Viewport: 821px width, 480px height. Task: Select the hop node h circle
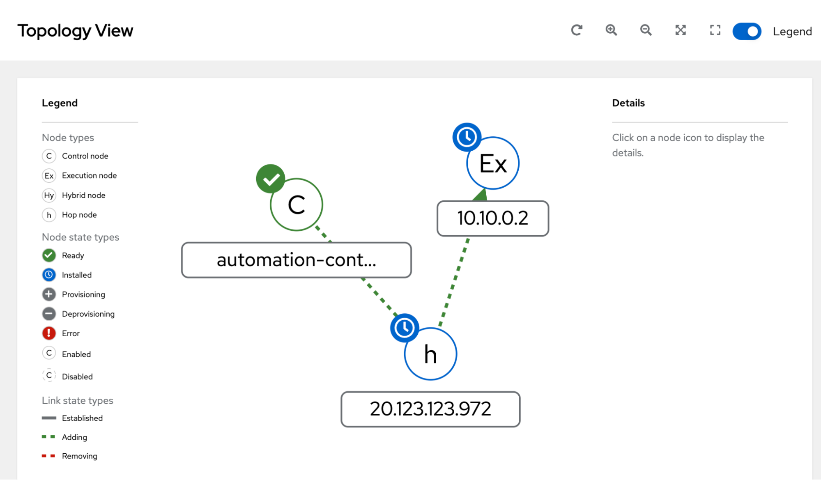tap(430, 354)
